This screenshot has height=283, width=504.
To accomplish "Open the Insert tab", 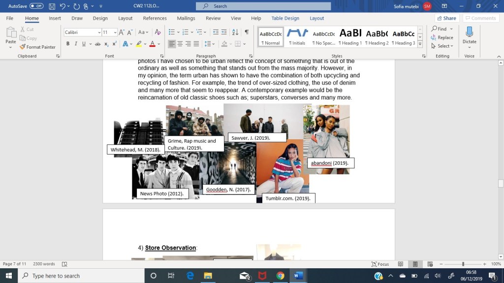I will click(55, 18).
